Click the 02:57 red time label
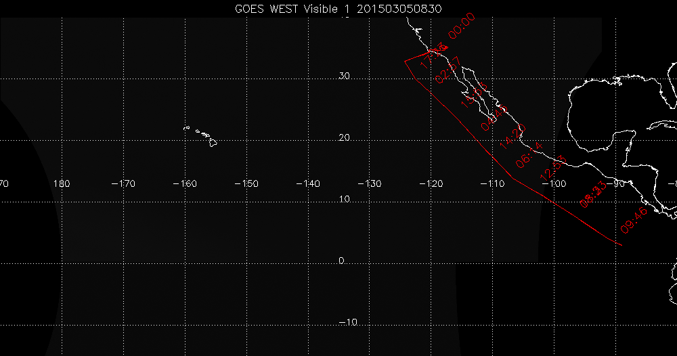677x356 pixels. 447,70
